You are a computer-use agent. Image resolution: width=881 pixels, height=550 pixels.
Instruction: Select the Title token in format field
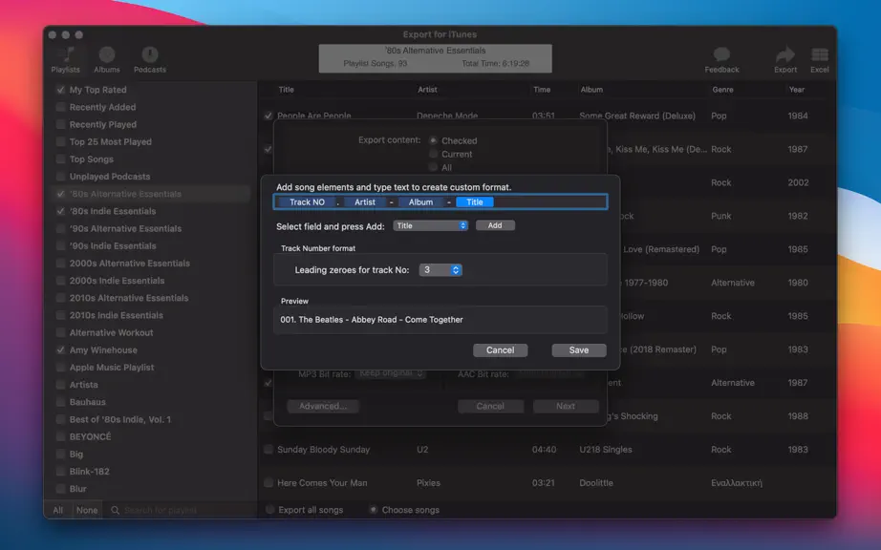click(475, 202)
